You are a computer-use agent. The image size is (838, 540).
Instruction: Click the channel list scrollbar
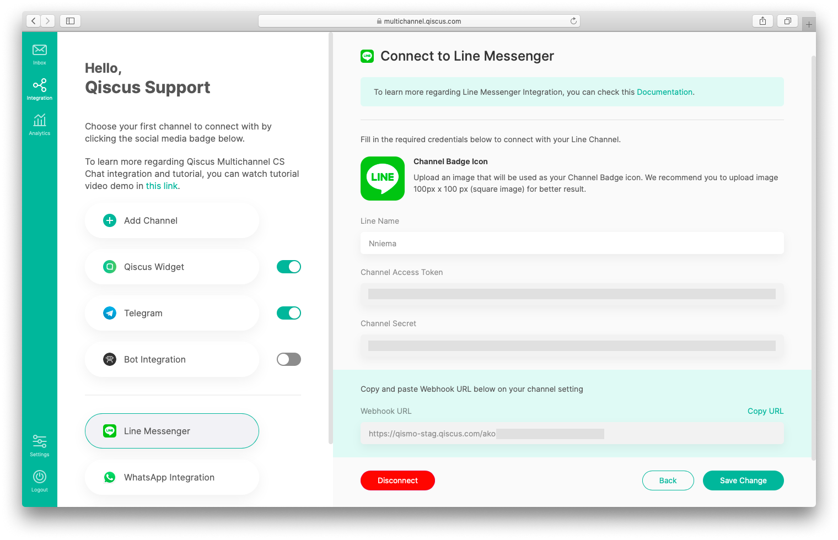(331, 238)
